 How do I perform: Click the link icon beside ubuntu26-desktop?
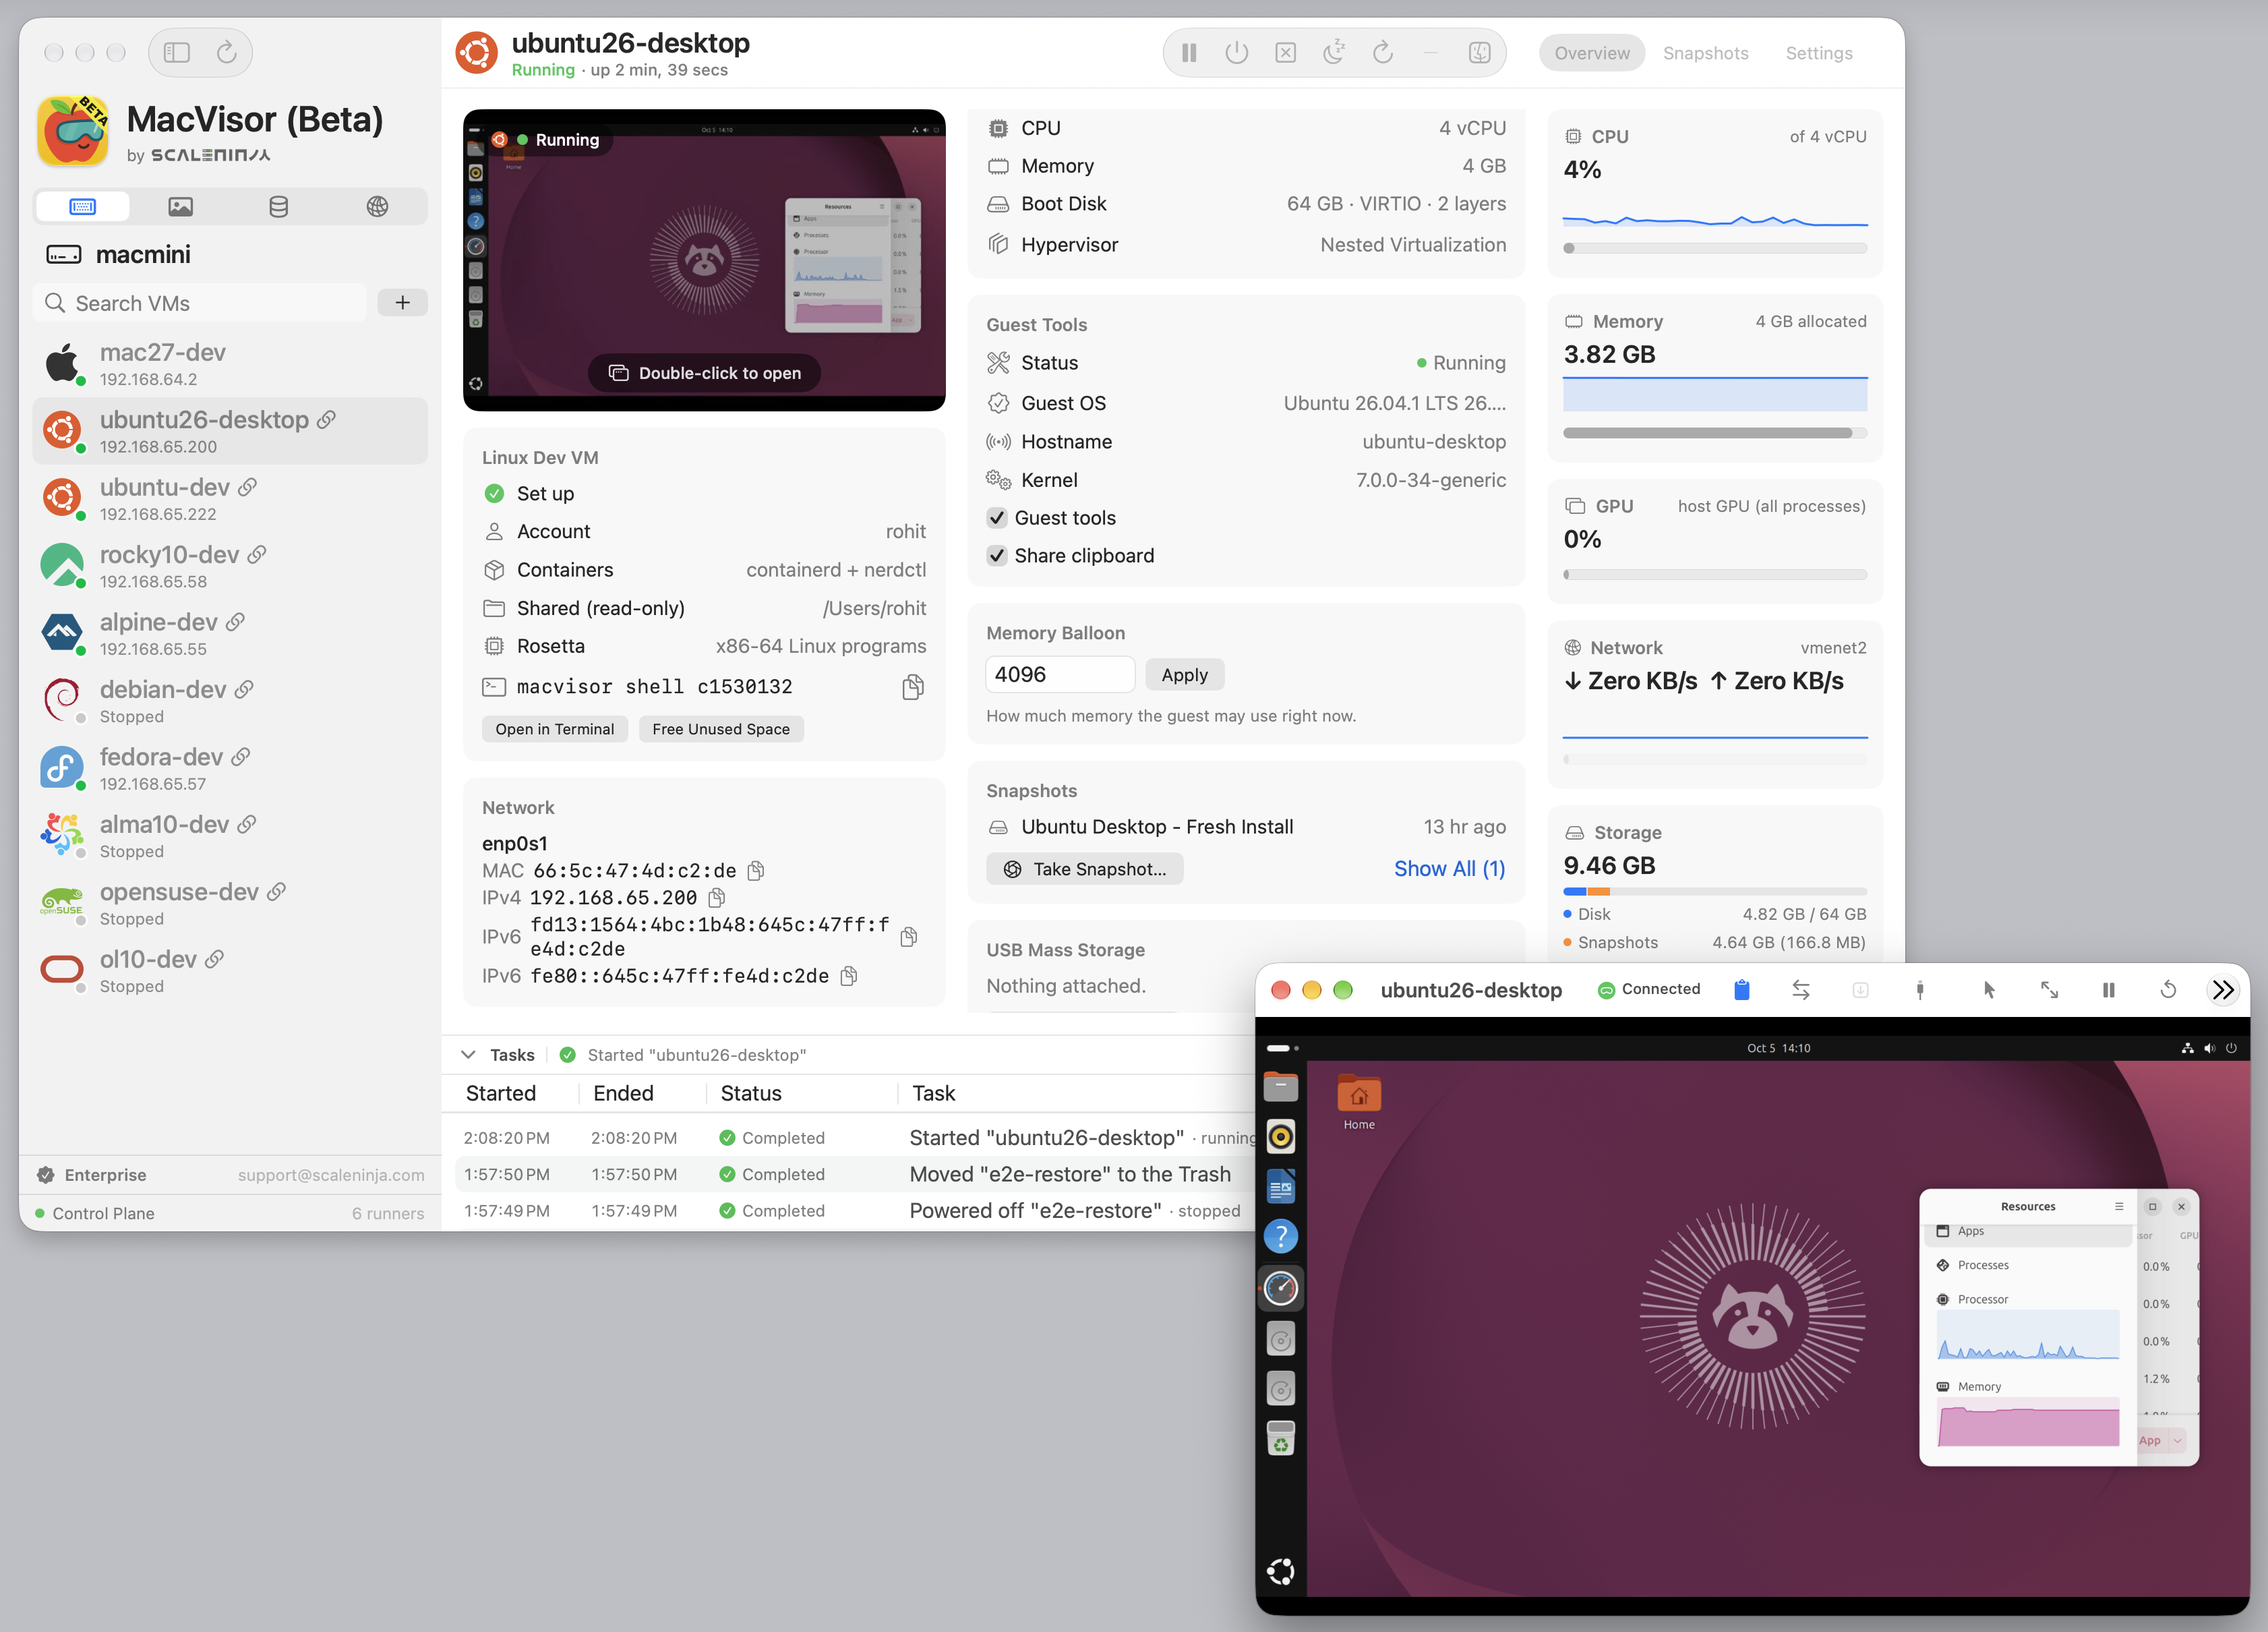pos(326,420)
